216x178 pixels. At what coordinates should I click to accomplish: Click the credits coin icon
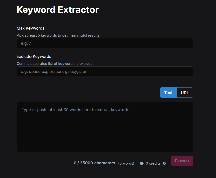pos(142,163)
